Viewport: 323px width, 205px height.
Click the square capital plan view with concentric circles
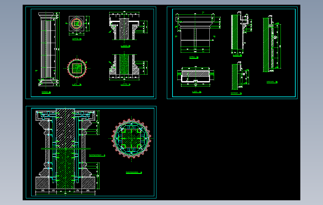(x=76, y=24)
